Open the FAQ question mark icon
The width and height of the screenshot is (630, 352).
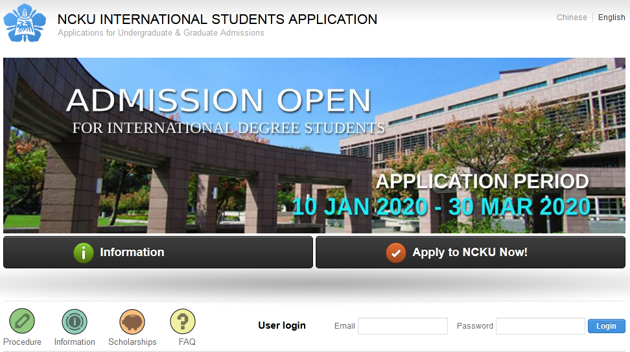coord(183,322)
